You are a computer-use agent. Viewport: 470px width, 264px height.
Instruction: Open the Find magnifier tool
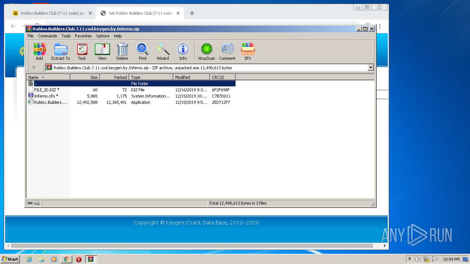(x=142, y=51)
